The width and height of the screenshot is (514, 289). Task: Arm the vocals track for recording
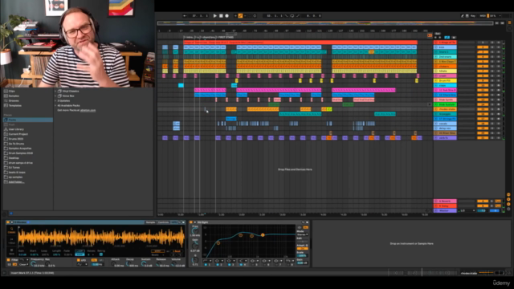click(x=499, y=124)
